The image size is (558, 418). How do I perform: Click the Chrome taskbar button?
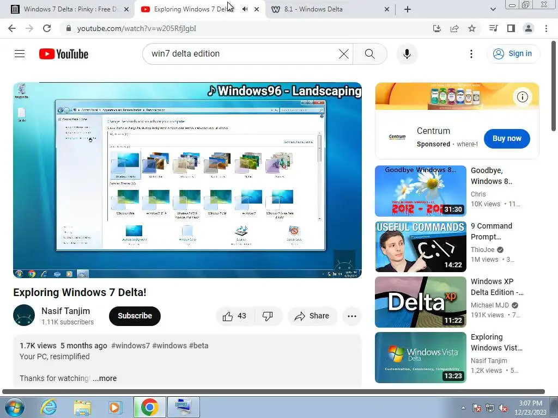click(x=149, y=407)
